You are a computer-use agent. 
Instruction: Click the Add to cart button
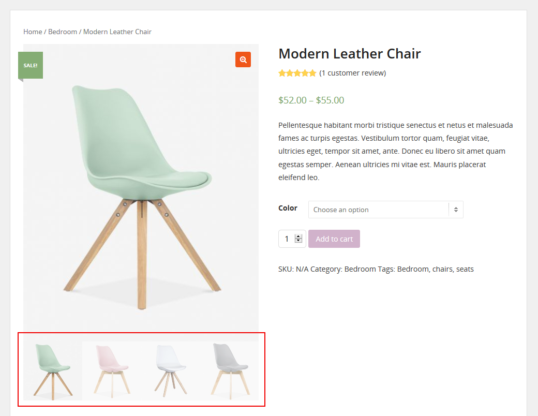334,239
